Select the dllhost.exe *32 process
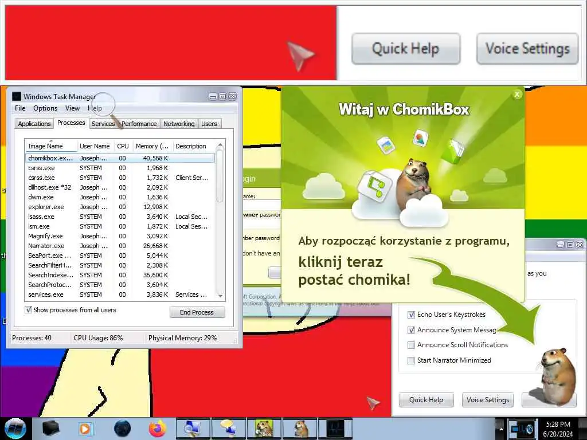This screenshot has height=440, width=587. [x=120, y=187]
